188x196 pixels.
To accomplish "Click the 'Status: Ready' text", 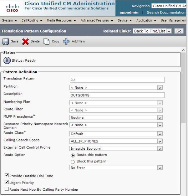I will coord(24,61).
